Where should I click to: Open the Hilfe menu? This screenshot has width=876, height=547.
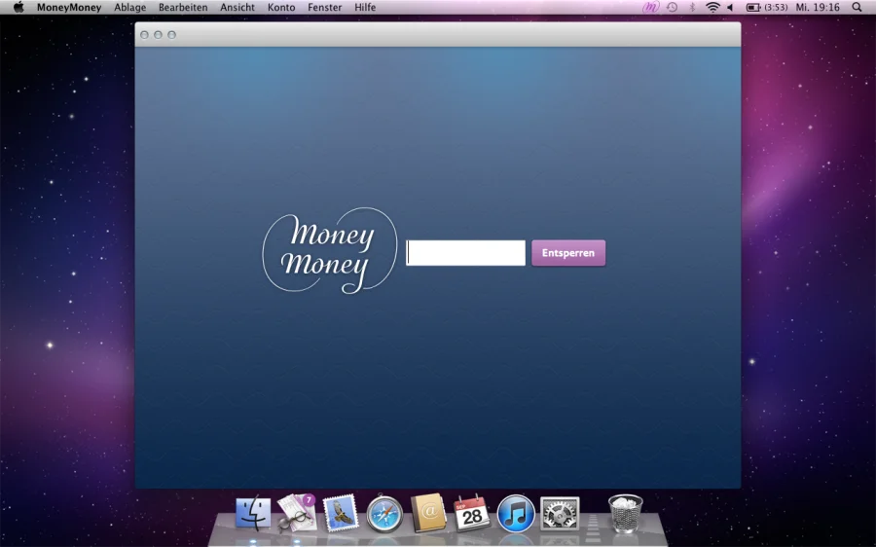[365, 7]
